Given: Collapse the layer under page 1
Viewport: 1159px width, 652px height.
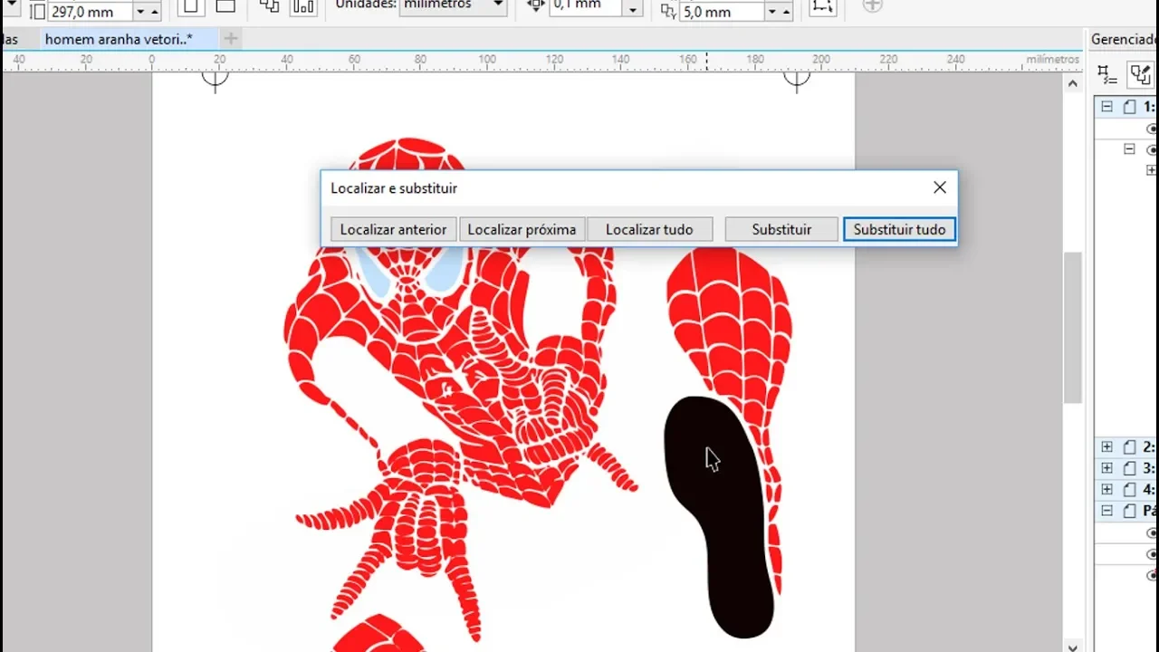Looking at the screenshot, I should (x=1129, y=149).
